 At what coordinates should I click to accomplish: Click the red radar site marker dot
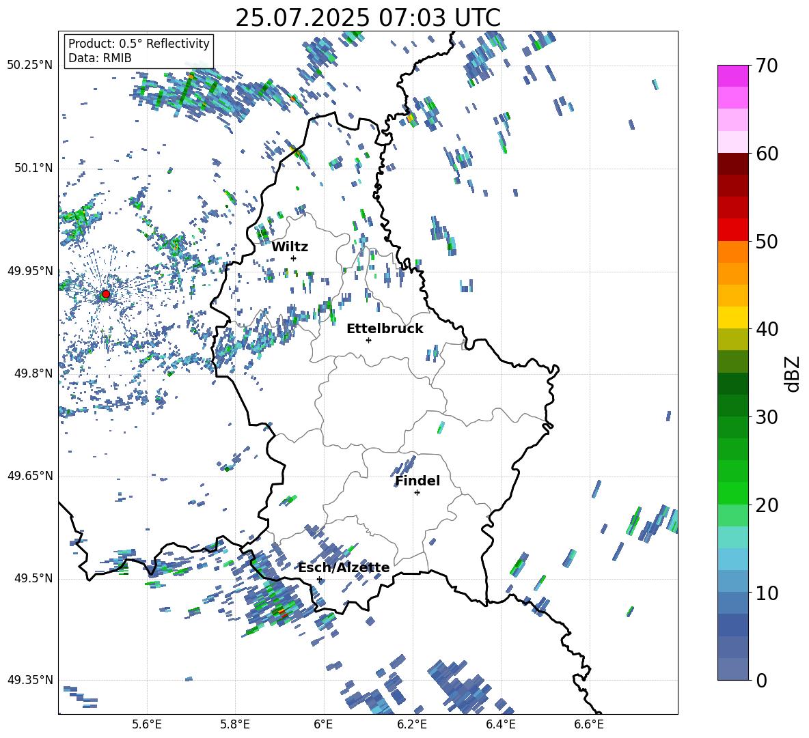(x=106, y=294)
